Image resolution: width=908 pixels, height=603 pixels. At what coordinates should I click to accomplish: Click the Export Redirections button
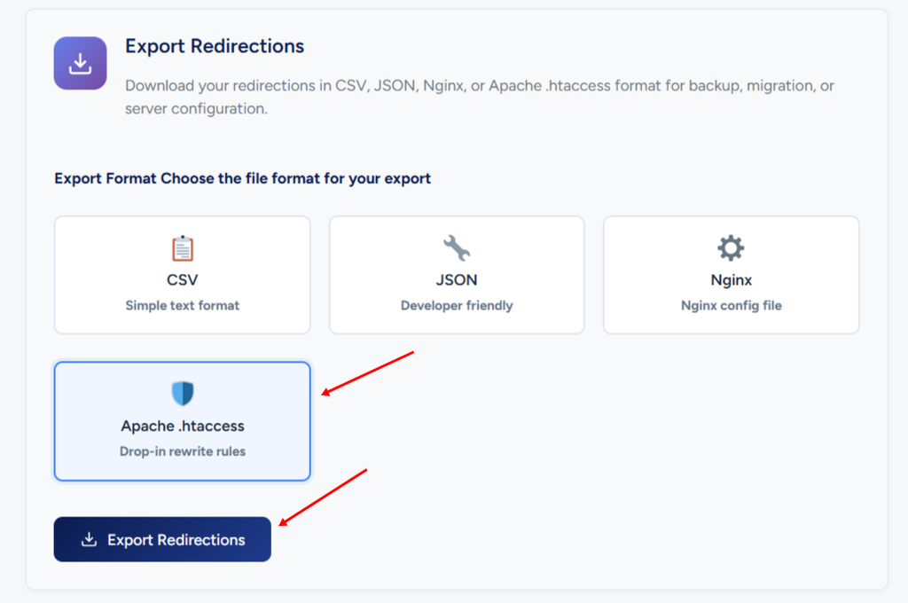pyautogui.click(x=162, y=539)
